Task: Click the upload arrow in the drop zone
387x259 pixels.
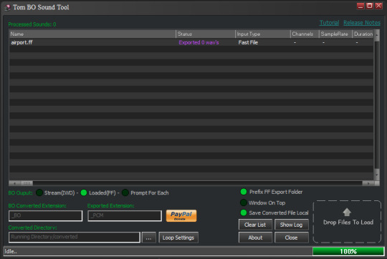Action: (347, 212)
